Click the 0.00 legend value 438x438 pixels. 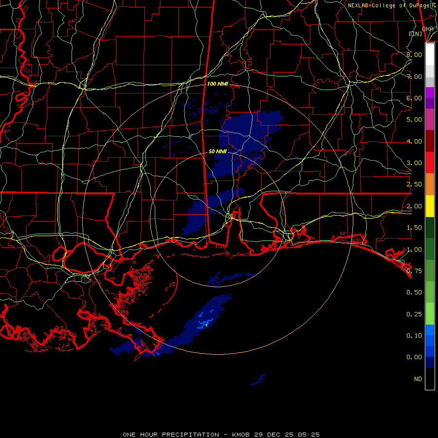(414, 357)
